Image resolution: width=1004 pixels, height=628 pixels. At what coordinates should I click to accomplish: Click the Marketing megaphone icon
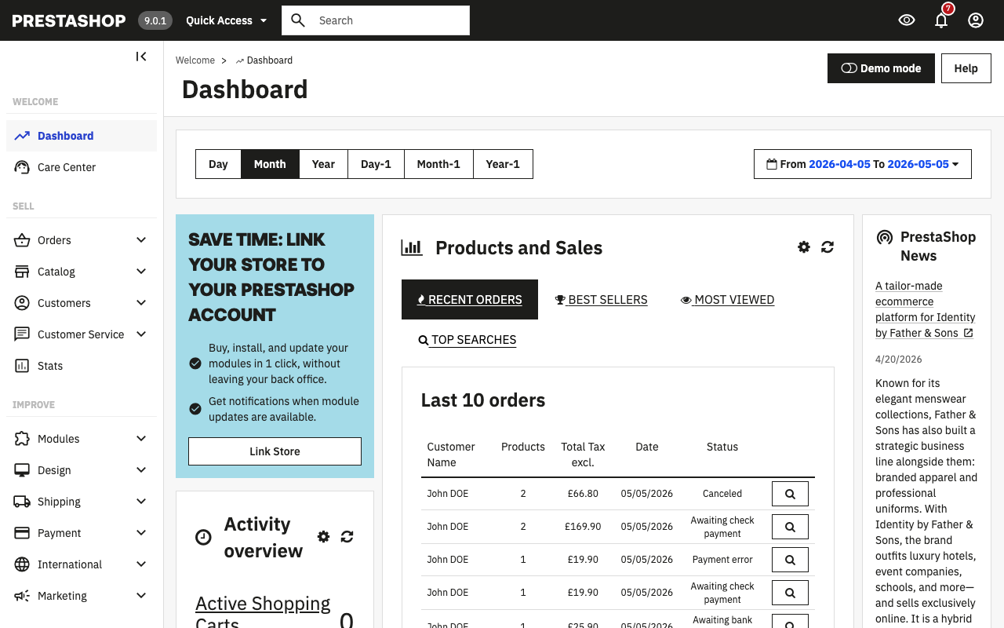[22, 596]
